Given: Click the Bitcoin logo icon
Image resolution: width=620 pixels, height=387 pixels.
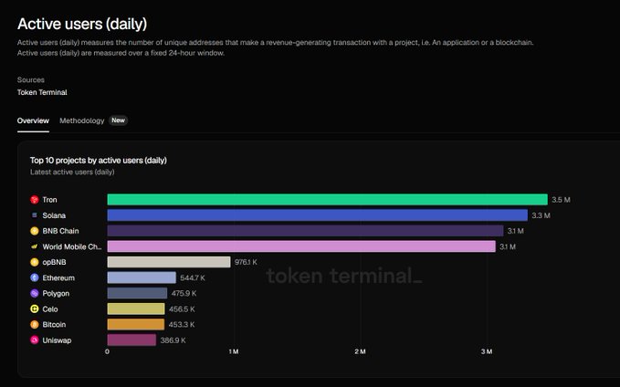Looking at the screenshot, I should click(35, 325).
